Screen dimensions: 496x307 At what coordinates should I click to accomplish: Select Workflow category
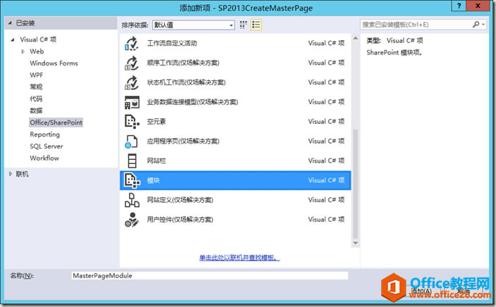click(x=44, y=158)
